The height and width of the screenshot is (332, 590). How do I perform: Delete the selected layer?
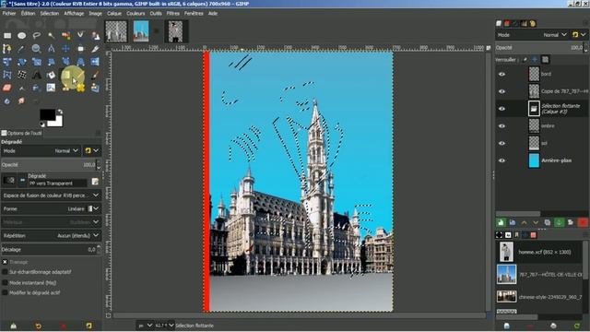pyautogui.click(x=583, y=222)
